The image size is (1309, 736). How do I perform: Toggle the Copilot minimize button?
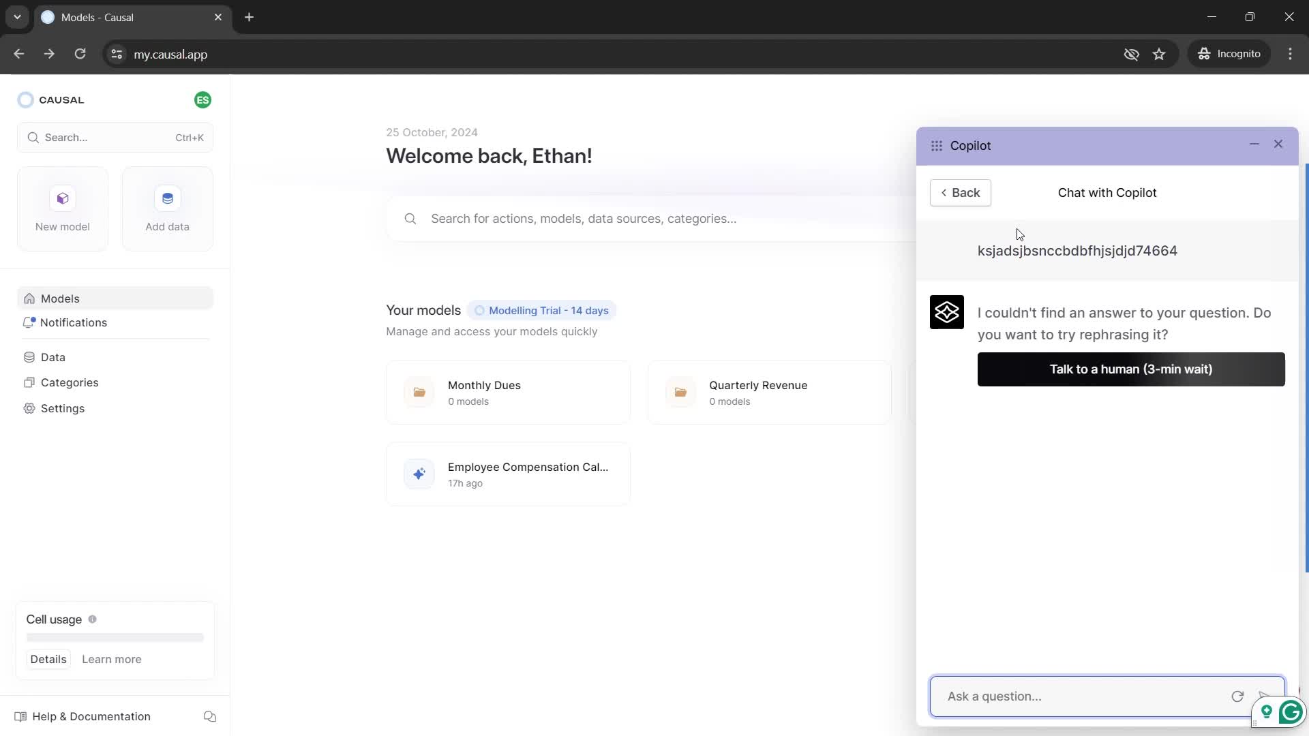coord(1255,144)
